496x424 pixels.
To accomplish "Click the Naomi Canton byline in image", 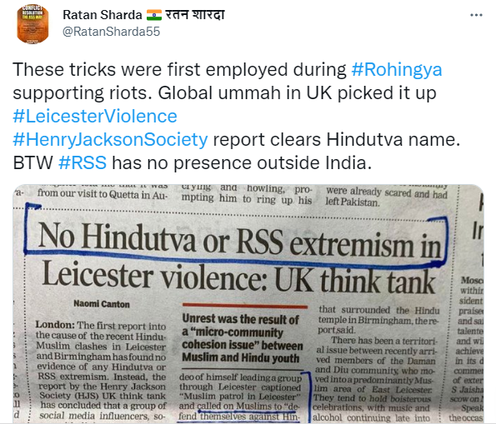I will click(x=102, y=304).
